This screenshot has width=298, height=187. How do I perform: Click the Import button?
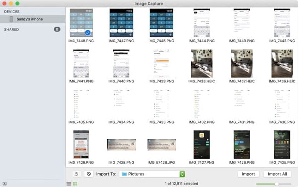(248, 174)
